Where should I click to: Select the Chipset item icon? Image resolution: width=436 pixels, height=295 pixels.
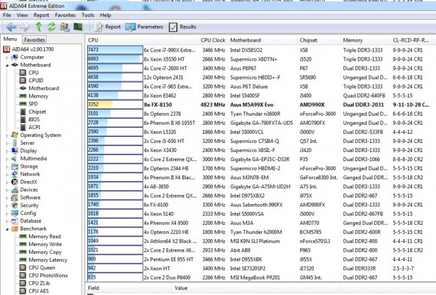coord(23,112)
